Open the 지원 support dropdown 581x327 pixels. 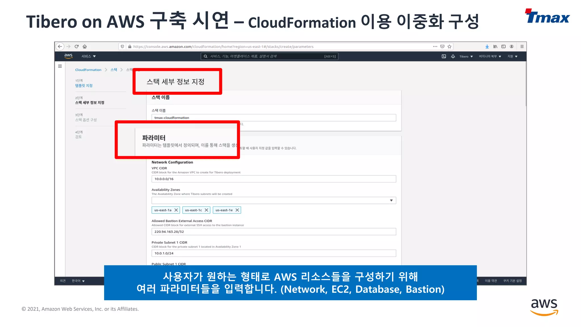pos(512,56)
